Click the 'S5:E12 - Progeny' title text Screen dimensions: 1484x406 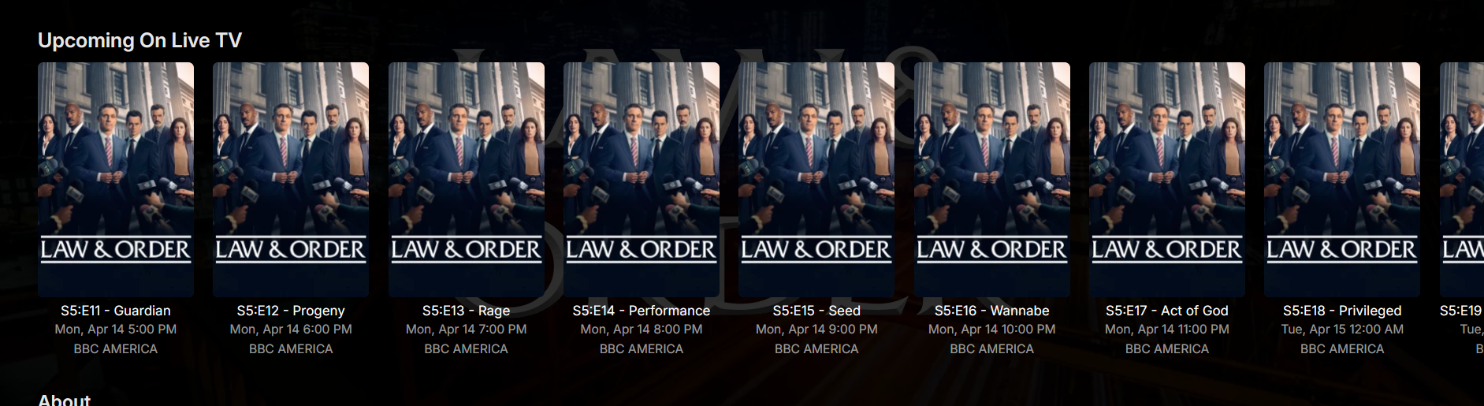[291, 311]
